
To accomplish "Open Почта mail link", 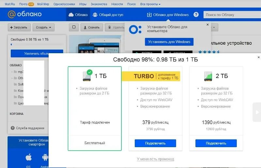I will click(23, 4).
